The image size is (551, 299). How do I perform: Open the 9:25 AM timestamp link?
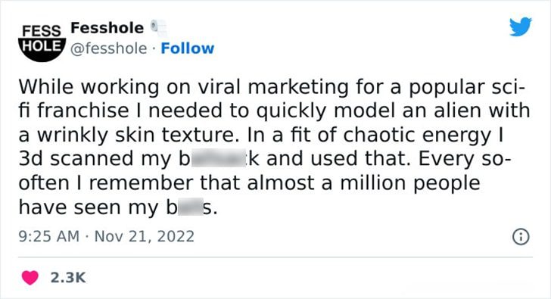49,236
